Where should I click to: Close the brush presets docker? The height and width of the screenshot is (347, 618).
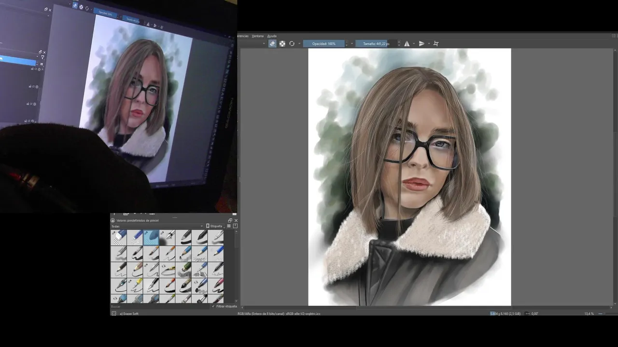point(236,220)
